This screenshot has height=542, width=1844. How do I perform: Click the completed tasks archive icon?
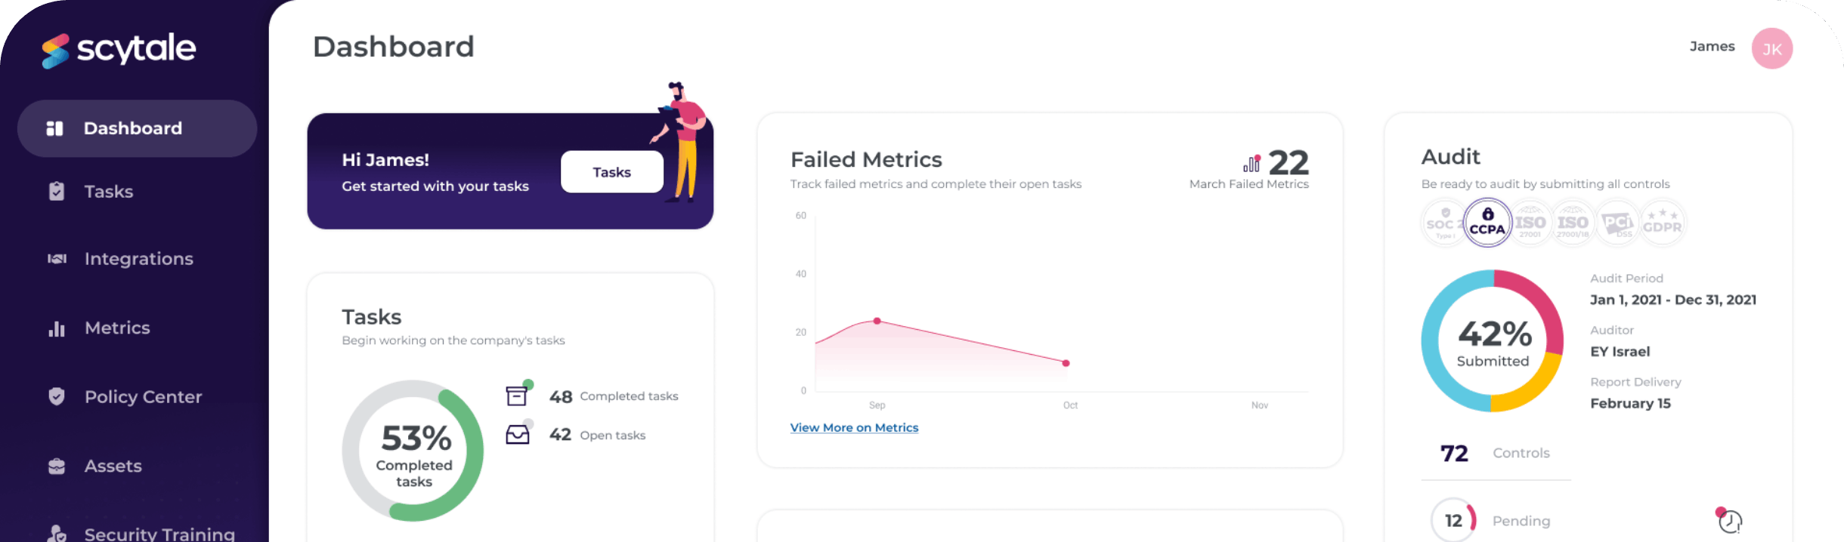pyautogui.click(x=517, y=396)
